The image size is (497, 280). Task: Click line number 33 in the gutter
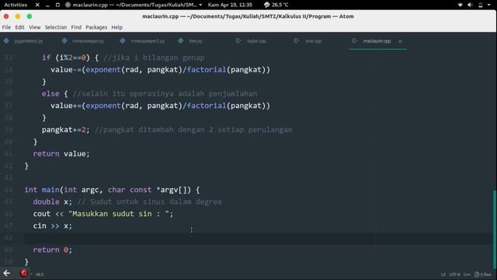click(x=9, y=58)
